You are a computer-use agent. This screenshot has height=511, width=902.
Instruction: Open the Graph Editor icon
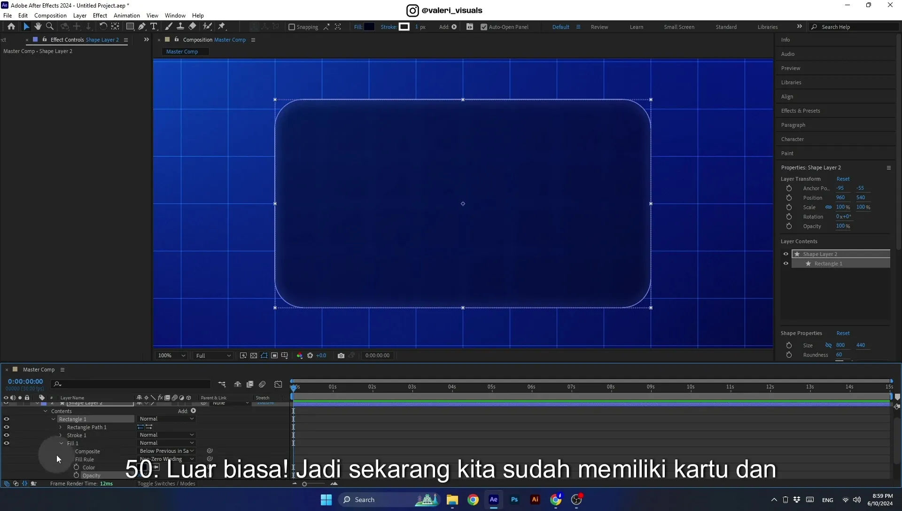(x=279, y=384)
